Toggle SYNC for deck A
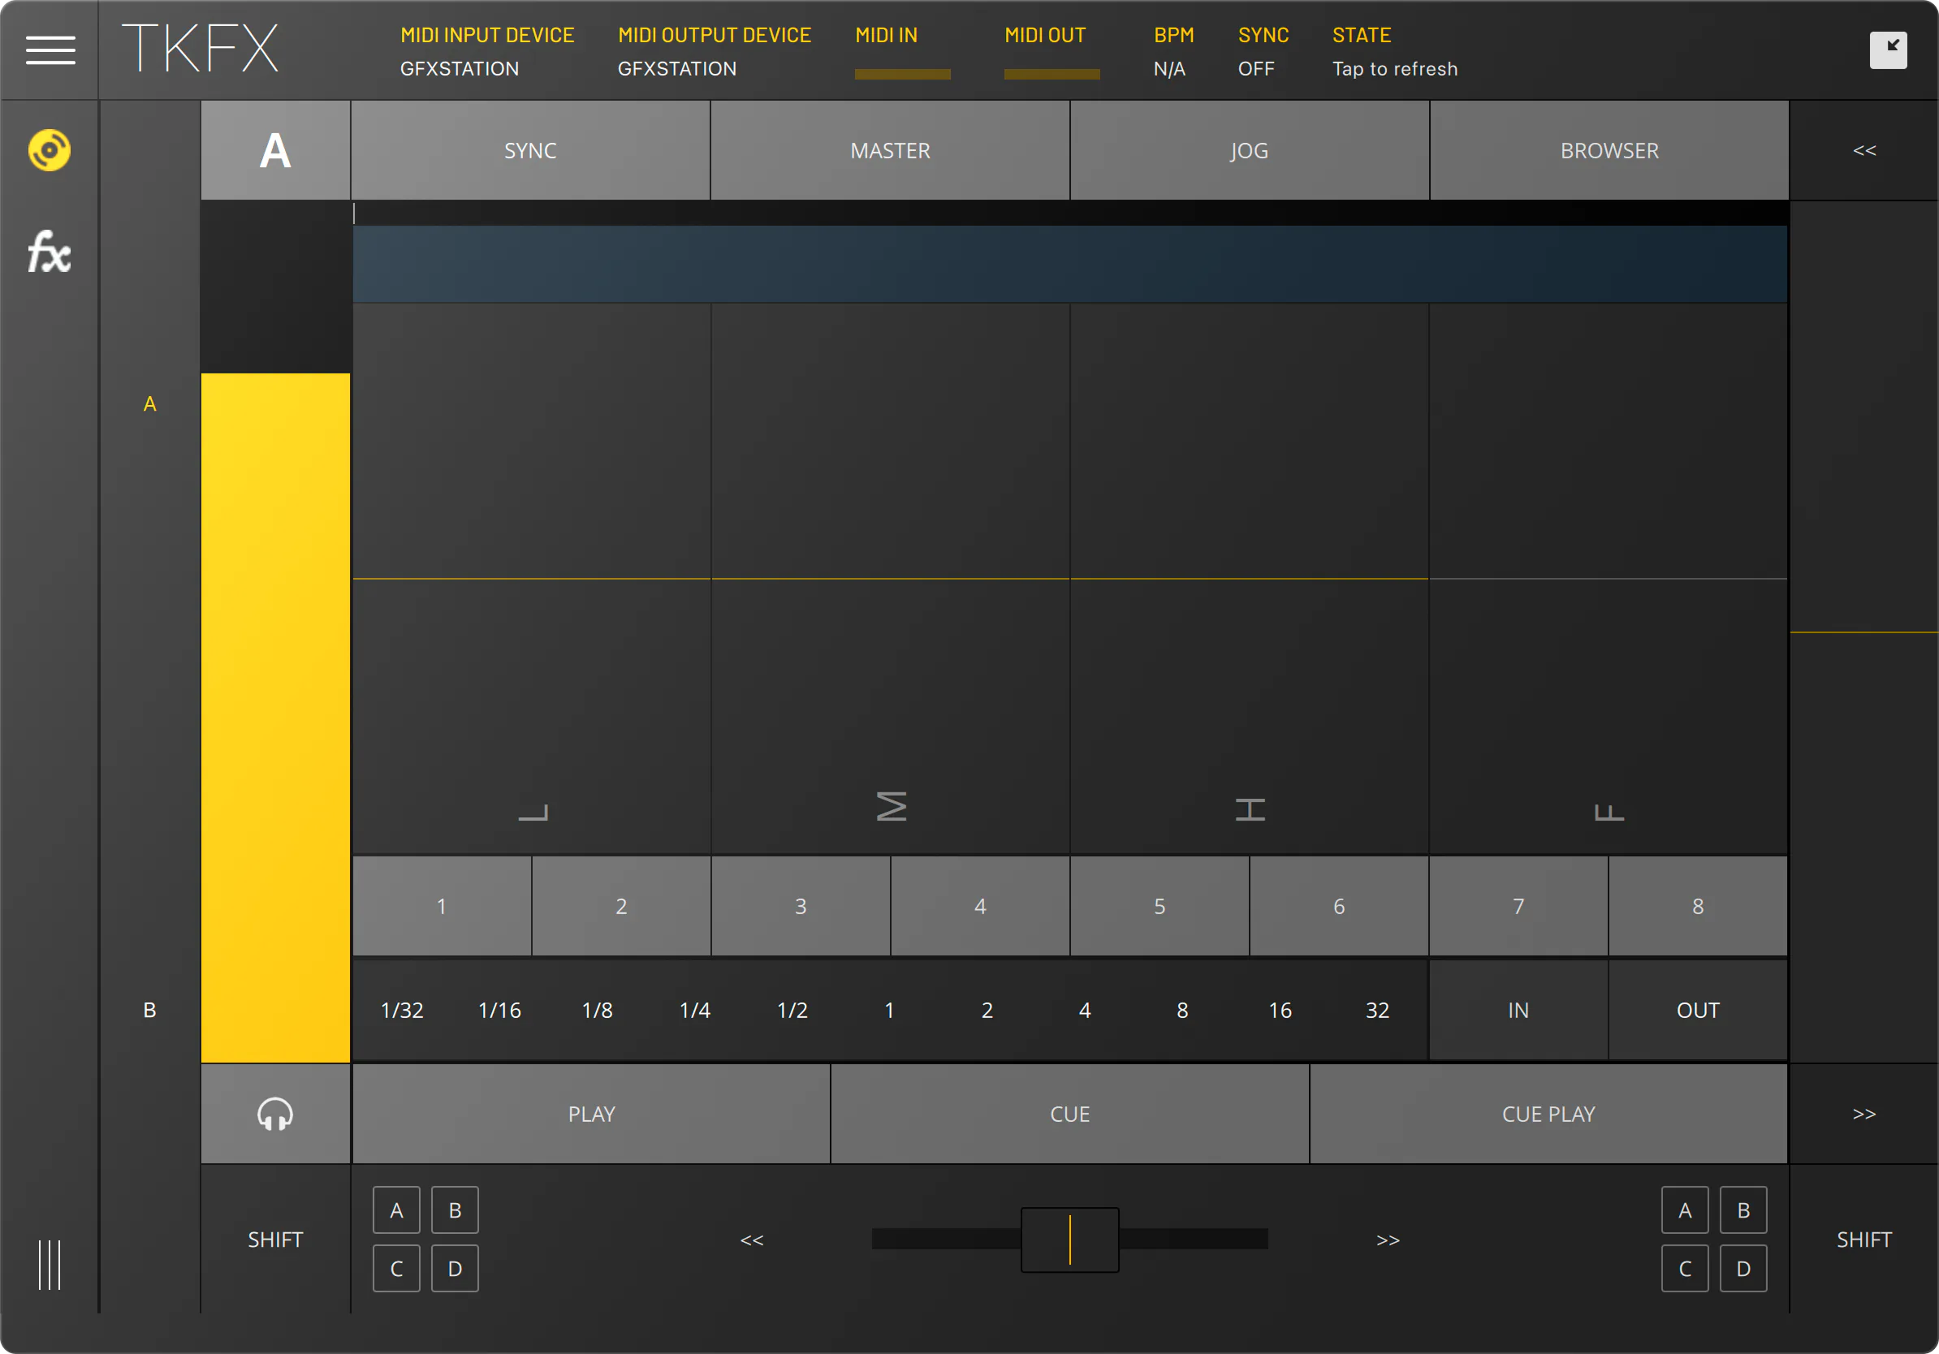The height and width of the screenshot is (1354, 1939). click(x=530, y=150)
